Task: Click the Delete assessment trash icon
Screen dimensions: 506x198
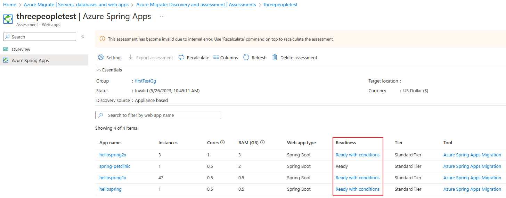Action: (275, 58)
